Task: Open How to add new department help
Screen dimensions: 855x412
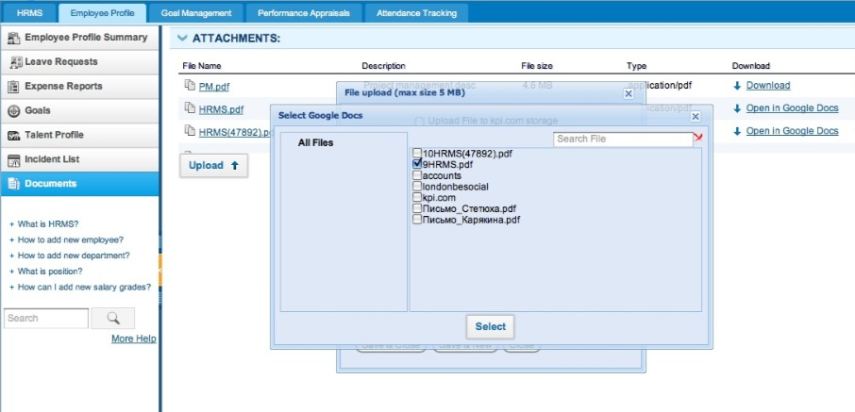Action: (x=74, y=255)
